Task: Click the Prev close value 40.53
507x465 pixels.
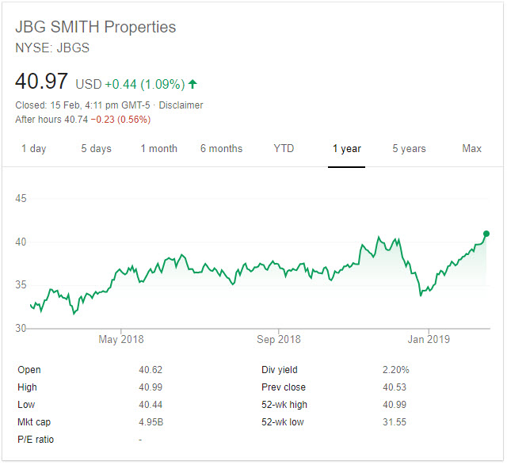Action: click(395, 387)
